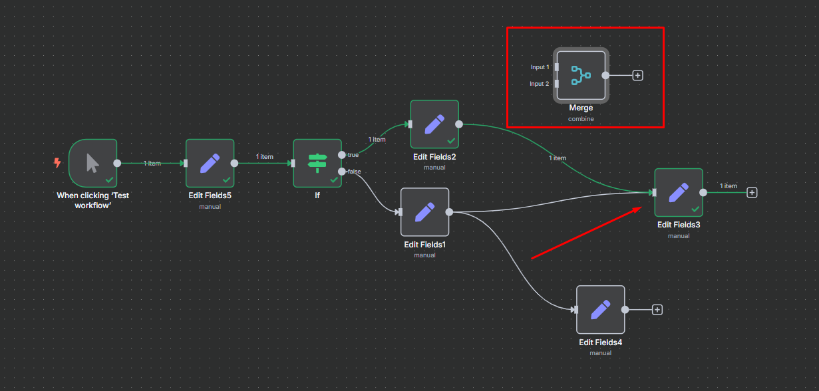Image resolution: width=819 pixels, height=391 pixels.
Task: Click Edit Fields5 output connector
Action: (234, 163)
